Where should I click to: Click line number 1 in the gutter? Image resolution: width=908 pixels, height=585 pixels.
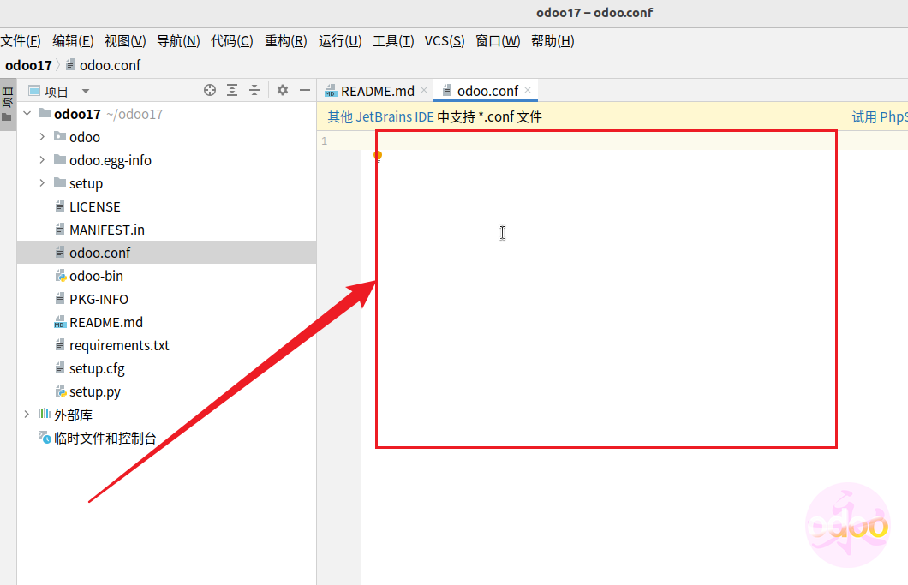click(325, 140)
